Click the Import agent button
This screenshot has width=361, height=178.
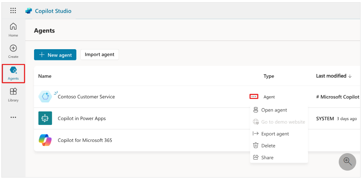coord(100,54)
